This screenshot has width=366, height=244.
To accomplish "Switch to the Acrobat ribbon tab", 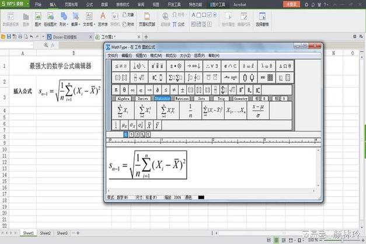I will [239, 5].
